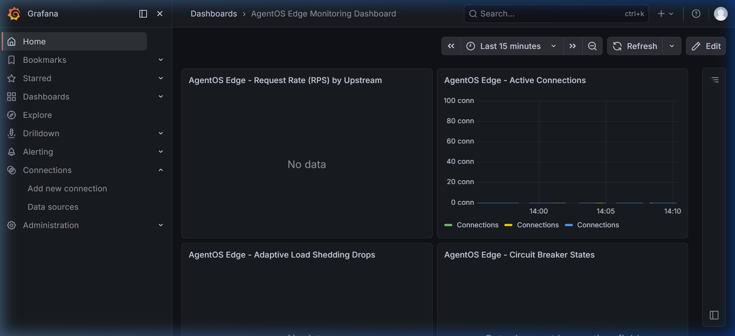The height and width of the screenshot is (336, 735).
Task: Open the dashboard outline list icon
Action: [x=714, y=80]
